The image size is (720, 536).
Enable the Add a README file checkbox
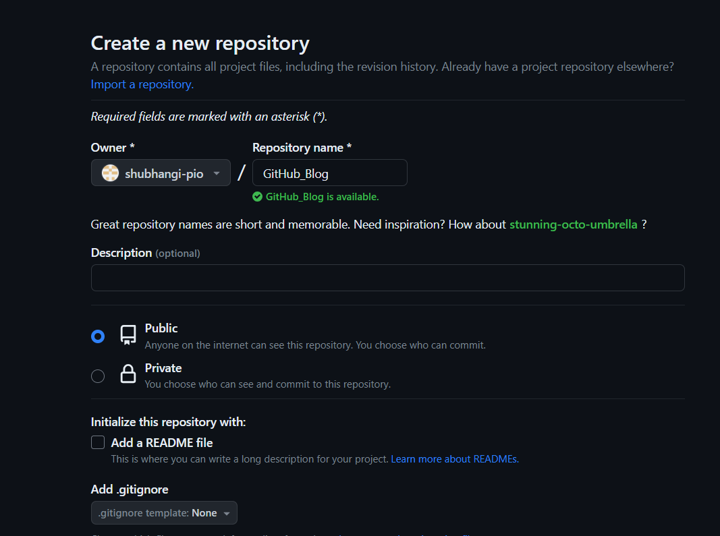(98, 442)
